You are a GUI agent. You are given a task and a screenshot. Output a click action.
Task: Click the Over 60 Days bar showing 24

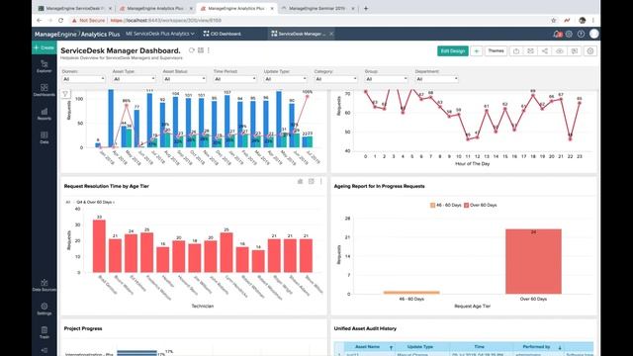coord(533,261)
